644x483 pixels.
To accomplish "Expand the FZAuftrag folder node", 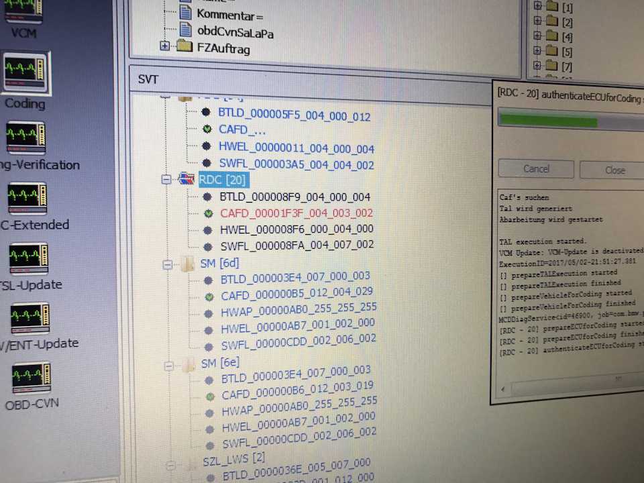I will (x=165, y=46).
